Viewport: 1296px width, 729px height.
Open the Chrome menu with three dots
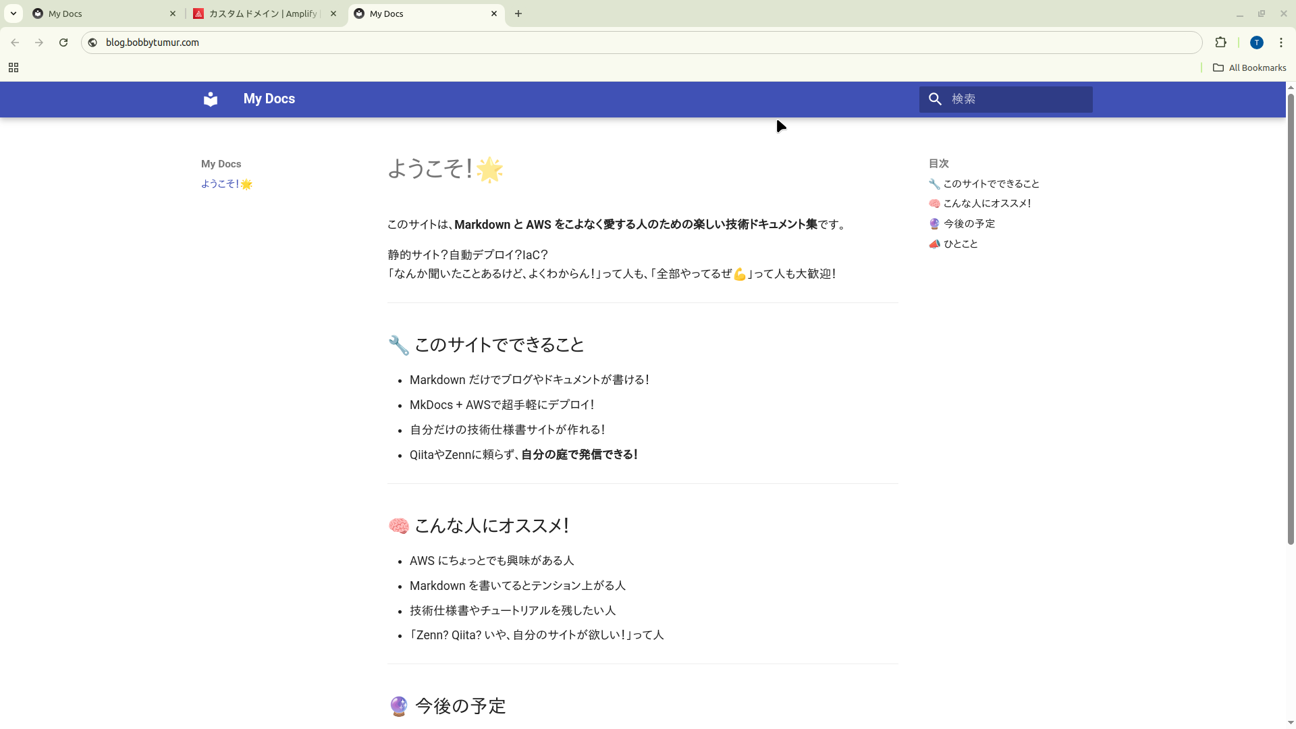[x=1282, y=42]
